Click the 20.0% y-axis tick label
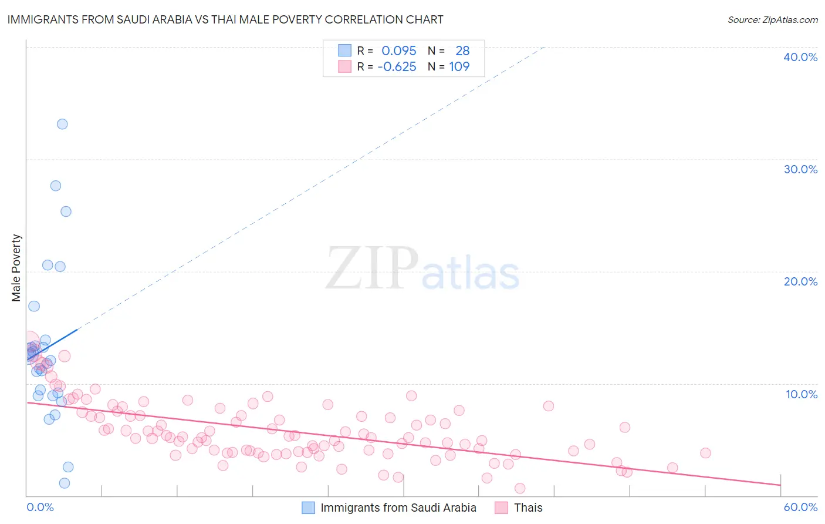Image resolution: width=825 pixels, height=524 pixels. tap(800, 281)
